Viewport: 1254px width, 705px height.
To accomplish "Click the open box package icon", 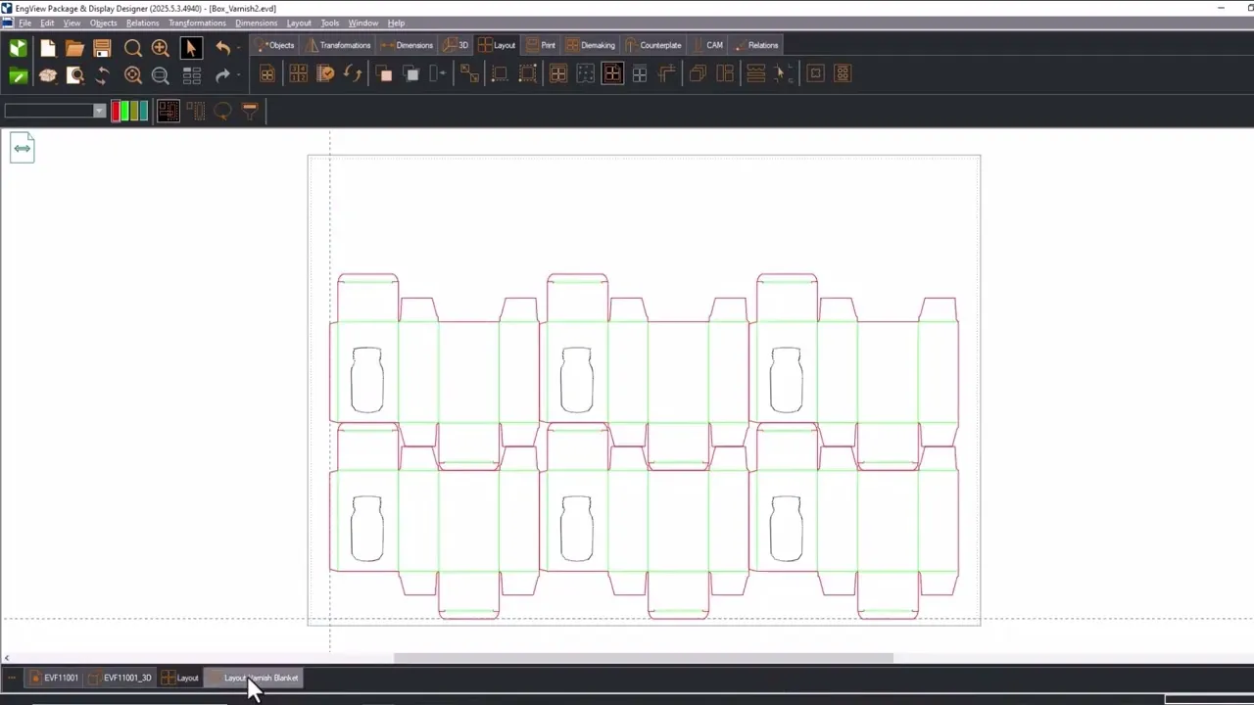I will point(47,75).
